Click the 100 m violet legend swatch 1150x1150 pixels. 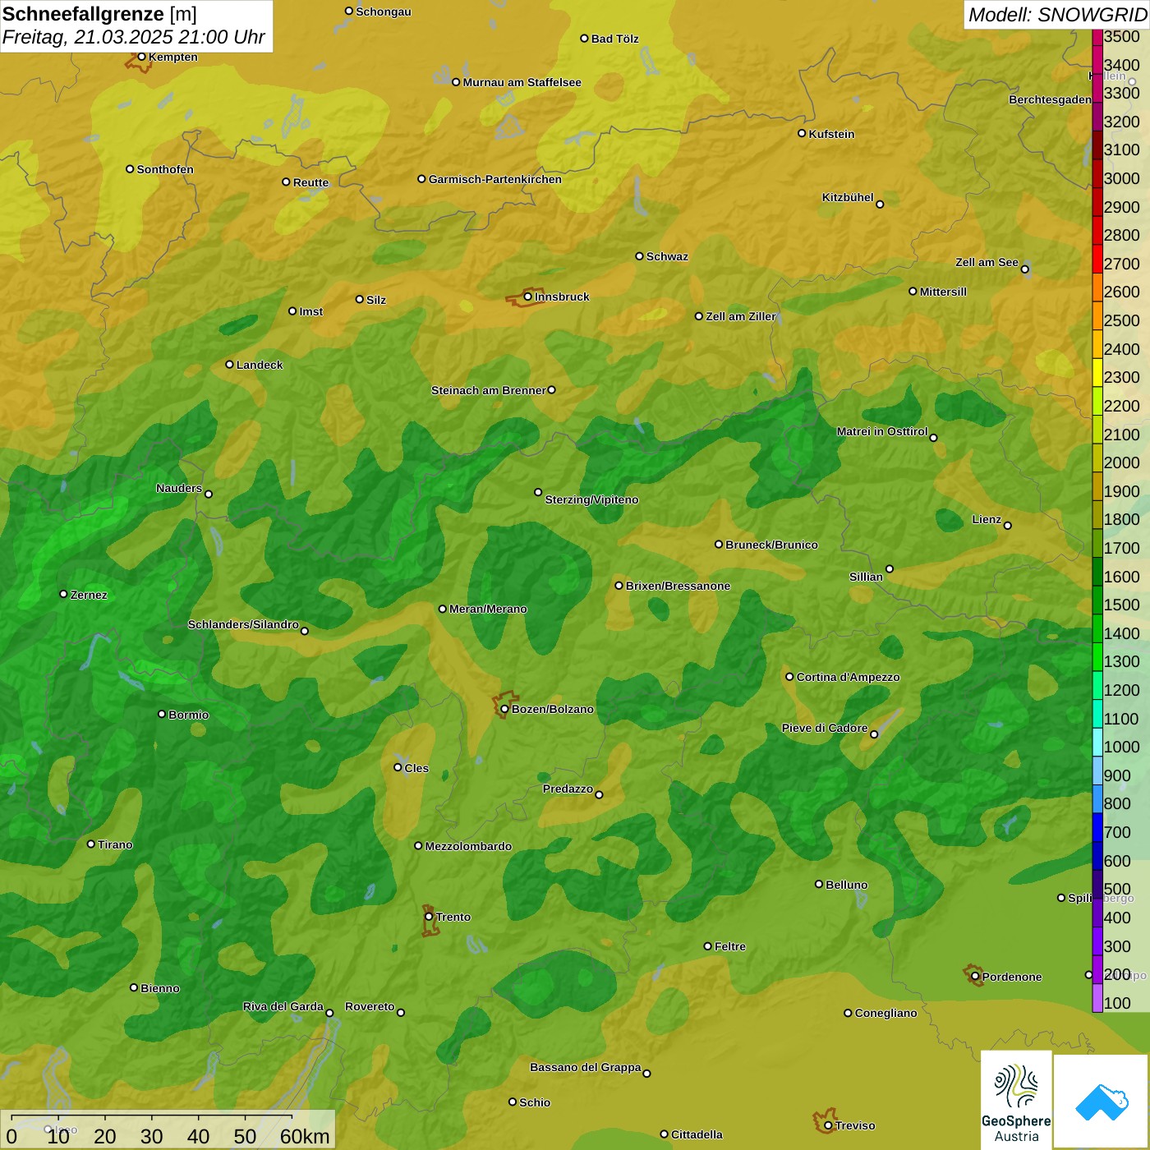coord(1097,998)
